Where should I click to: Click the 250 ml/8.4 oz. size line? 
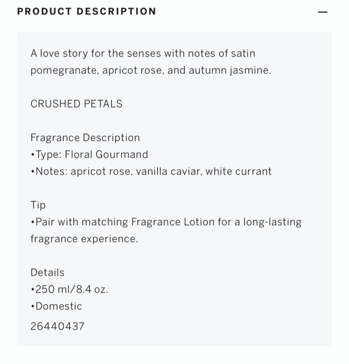tap(70, 289)
